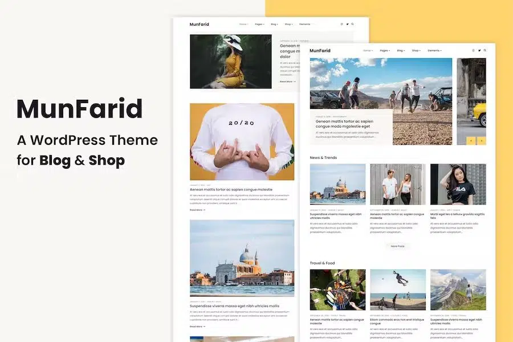The image size is (513, 342).
Task: Click Read More under the yellow dress post
Action: coord(287,82)
